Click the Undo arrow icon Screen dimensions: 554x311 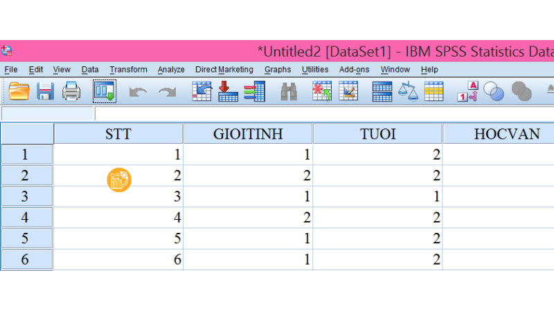pos(138,92)
